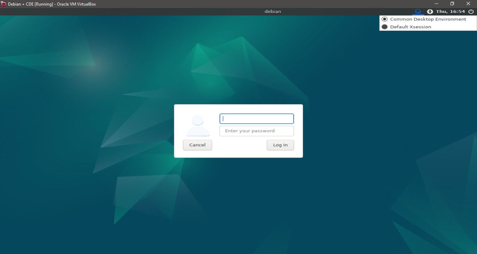Choose the currently marked CDE radio button
The width and height of the screenshot is (477, 254).
click(x=384, y=19)
